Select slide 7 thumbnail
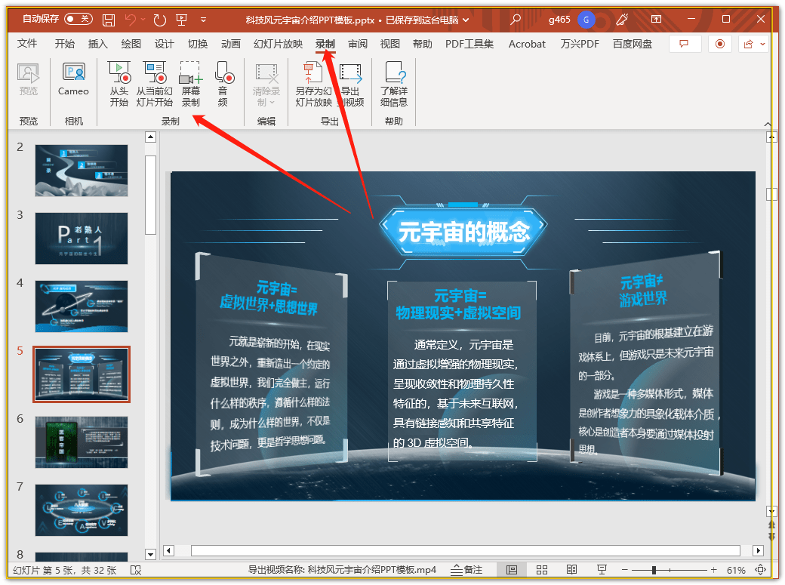Image resolution: width=785 pixels, height=585 pixels. [82, 510]
